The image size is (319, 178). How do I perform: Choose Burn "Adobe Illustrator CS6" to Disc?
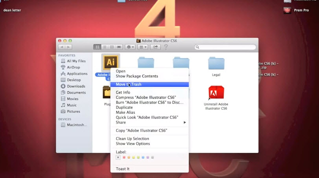tap(149, 103)
